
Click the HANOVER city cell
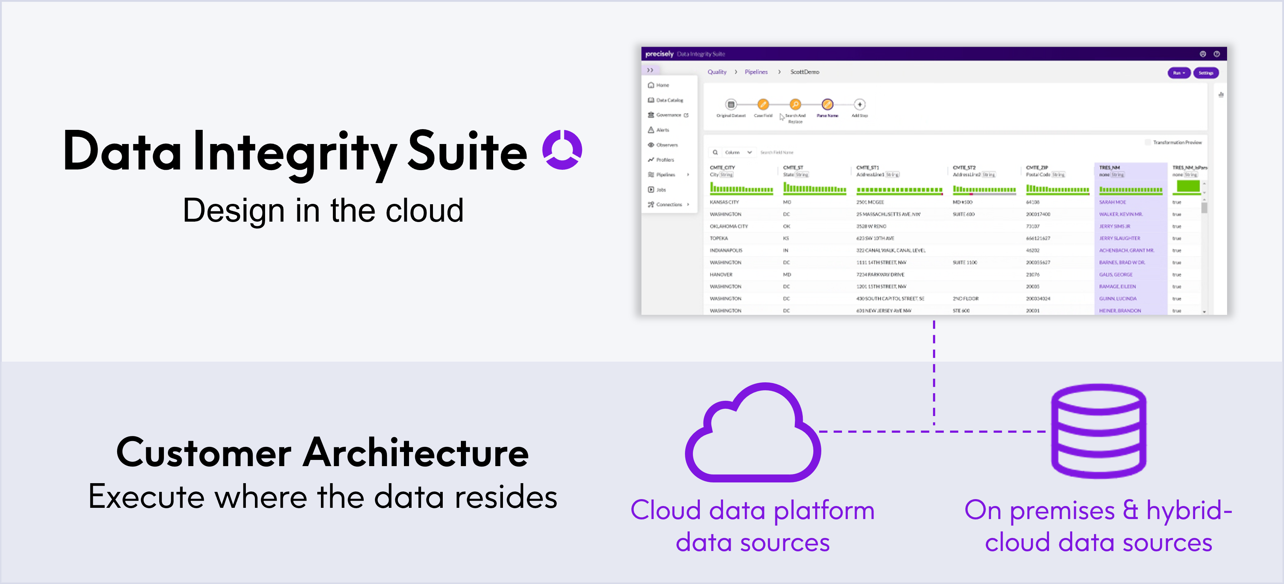tap(721, 275)
